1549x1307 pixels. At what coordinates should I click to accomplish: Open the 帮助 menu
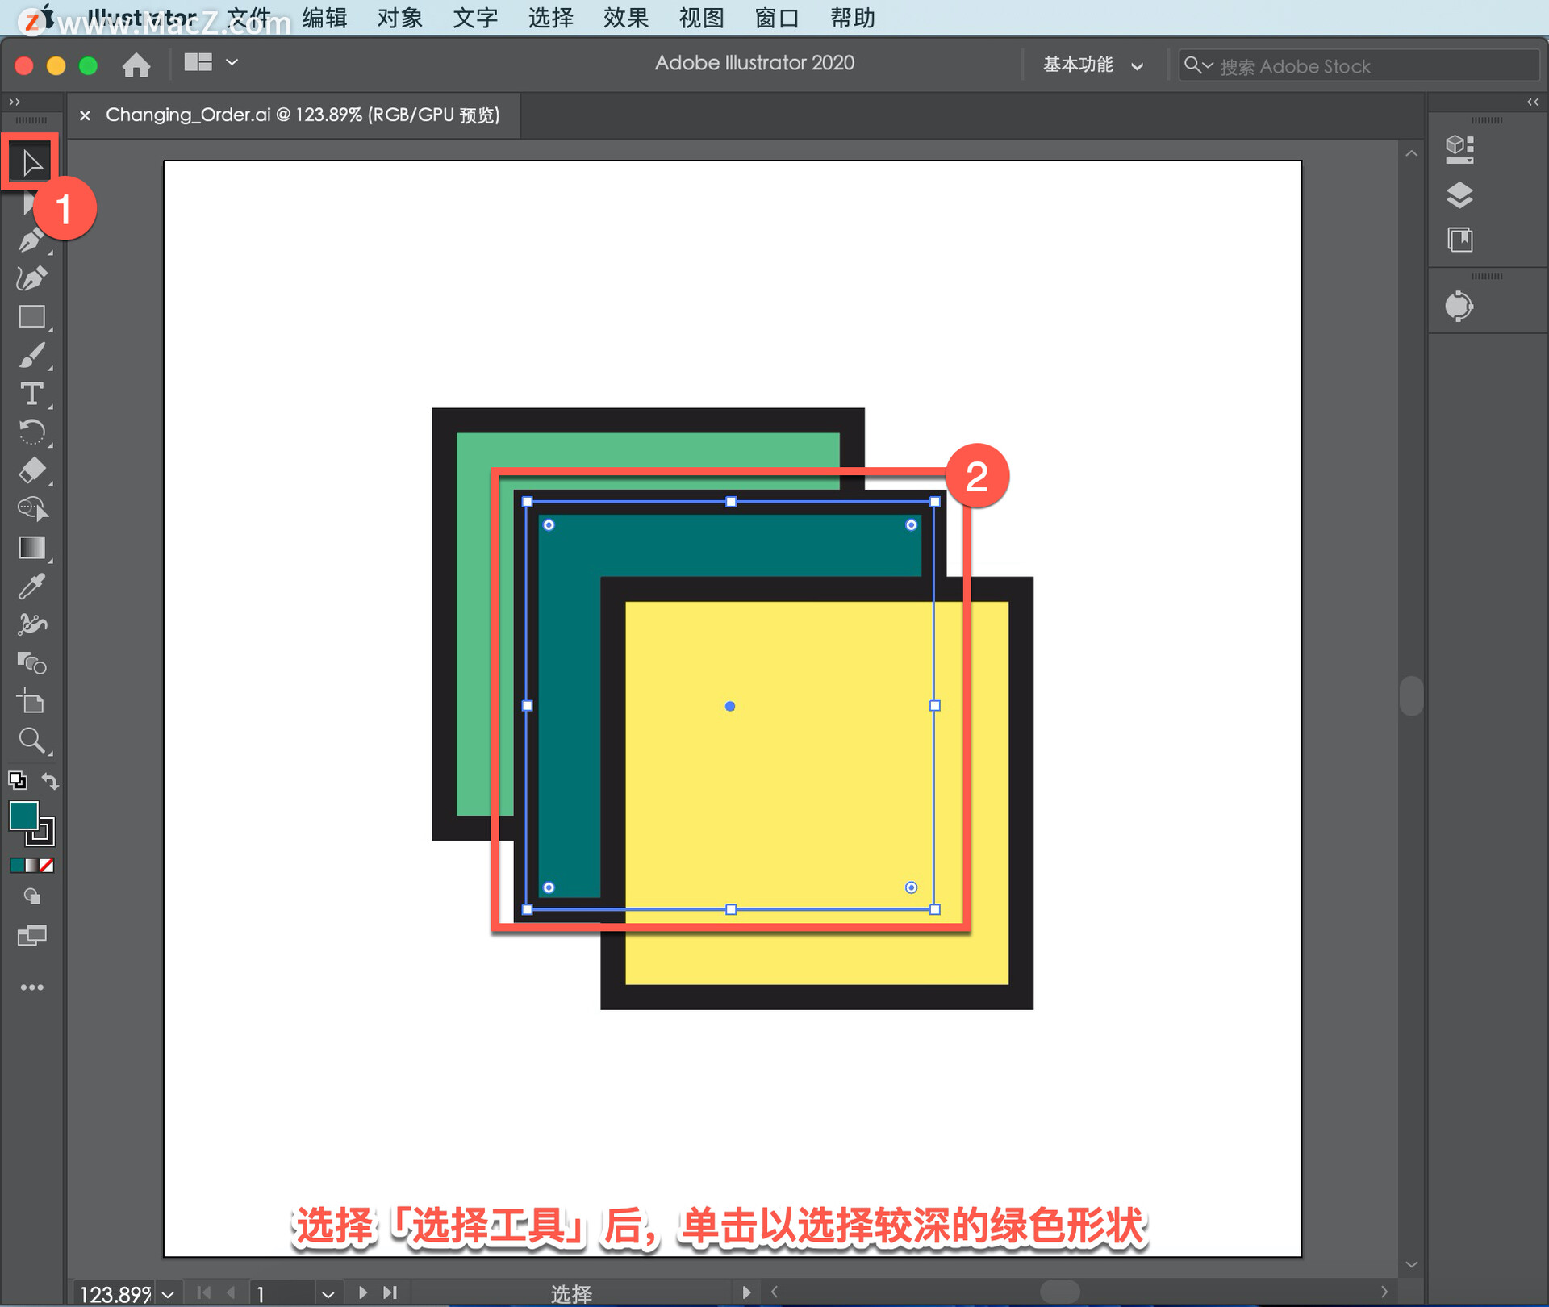coord(853,18)
